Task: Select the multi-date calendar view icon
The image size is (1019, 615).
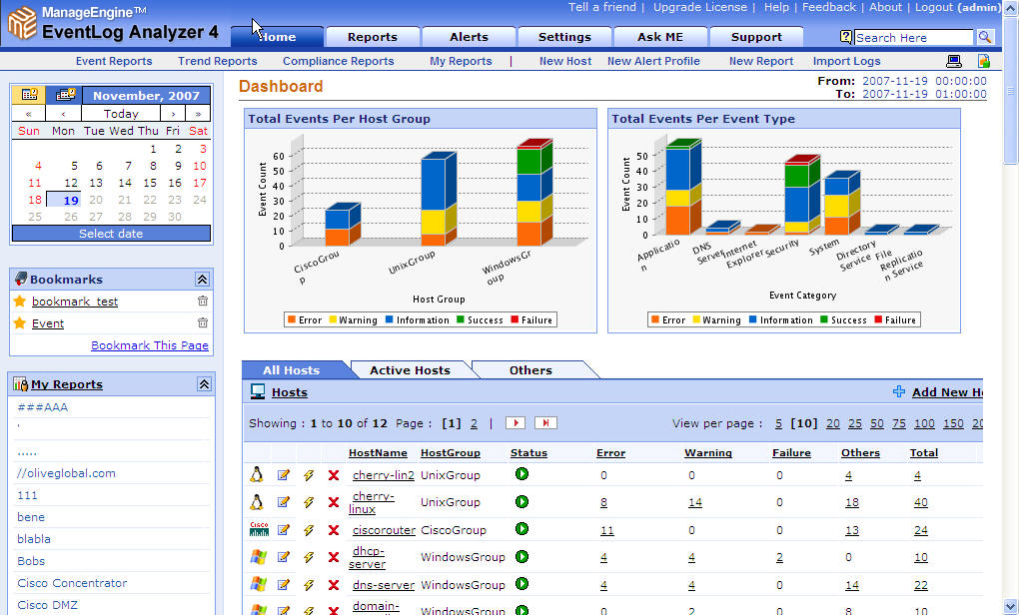Action: [x=64, y=95]
